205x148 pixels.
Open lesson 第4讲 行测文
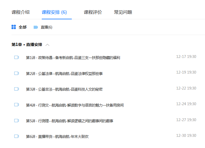75,105
